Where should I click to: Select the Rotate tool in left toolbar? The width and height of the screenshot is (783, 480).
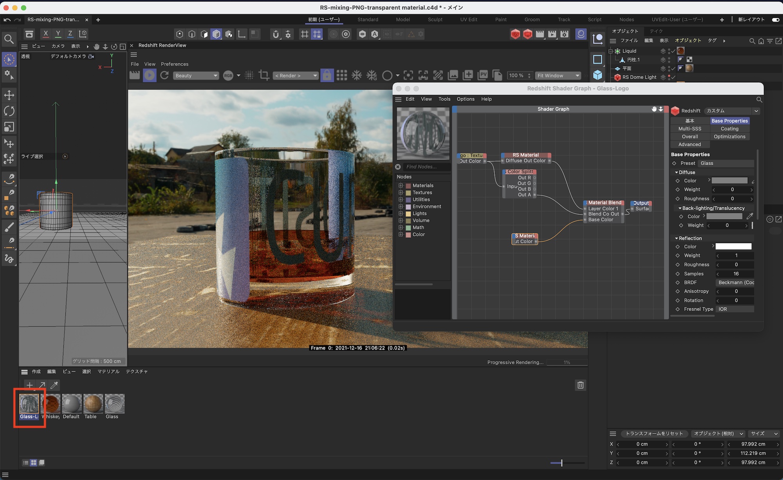9,111
